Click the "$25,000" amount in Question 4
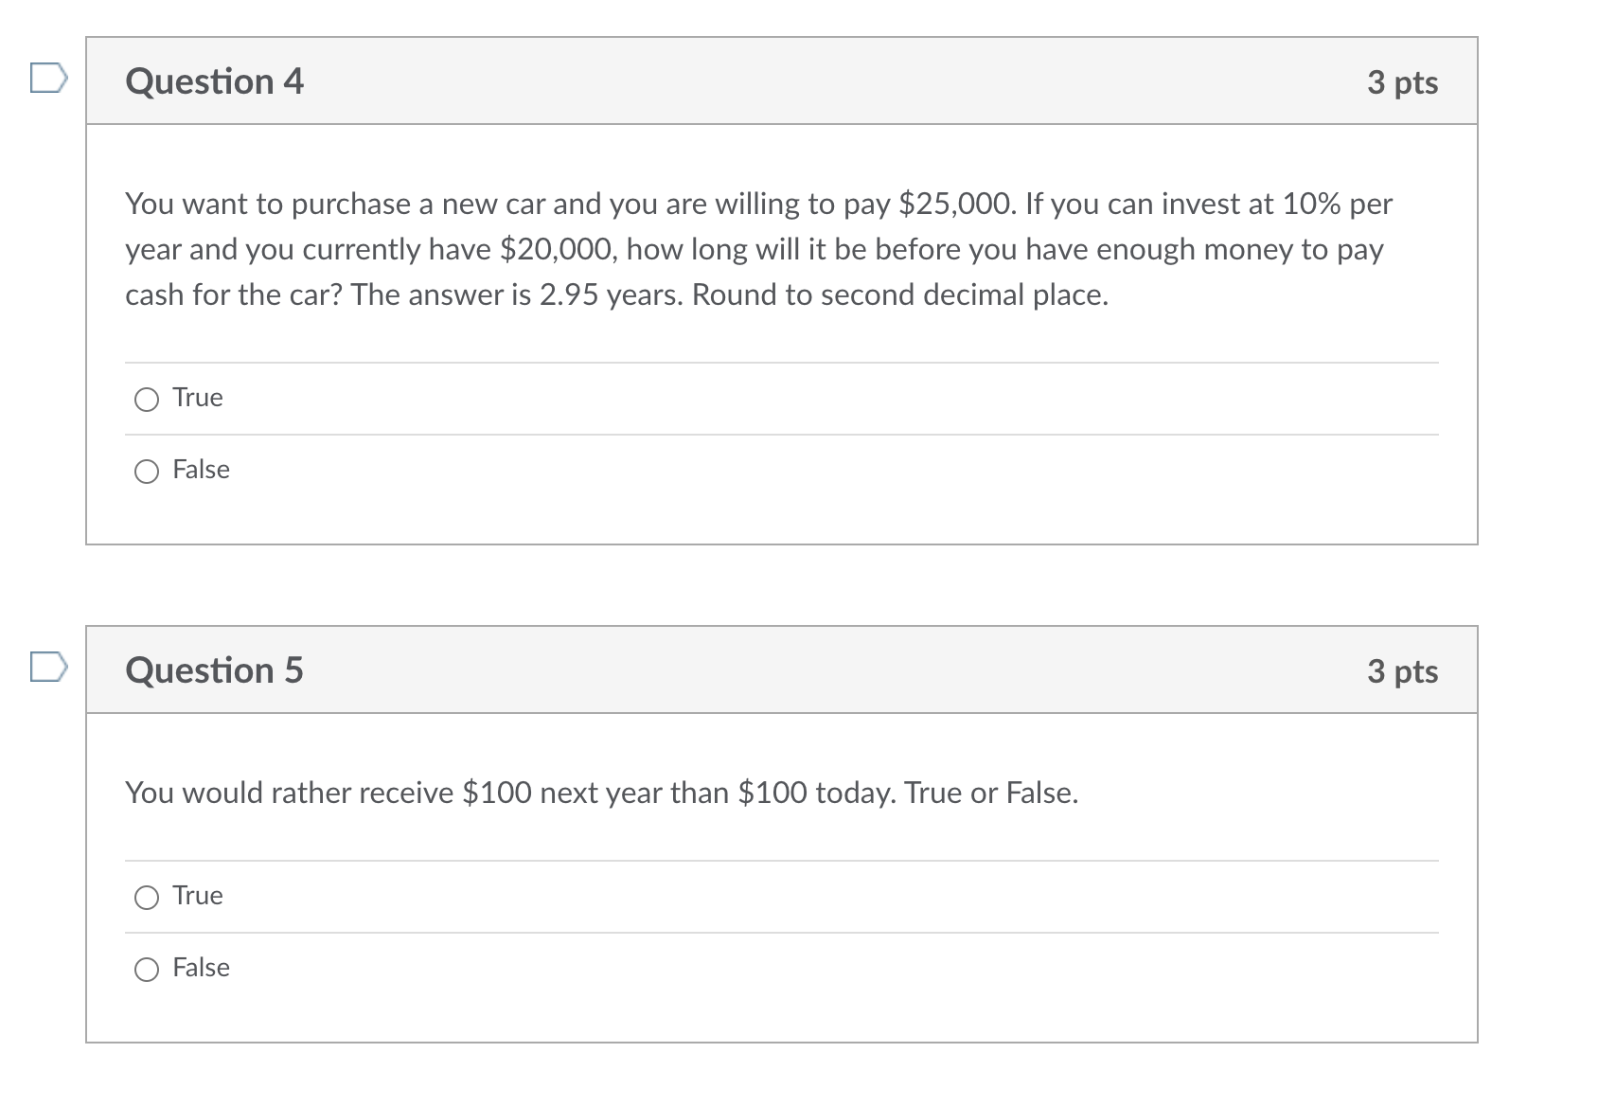This screenshot has width=1598, height=1106. (x=956, y=204)
